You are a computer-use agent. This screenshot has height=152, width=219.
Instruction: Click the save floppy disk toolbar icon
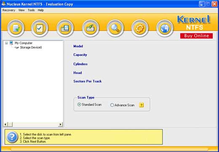tap(65, 28)
